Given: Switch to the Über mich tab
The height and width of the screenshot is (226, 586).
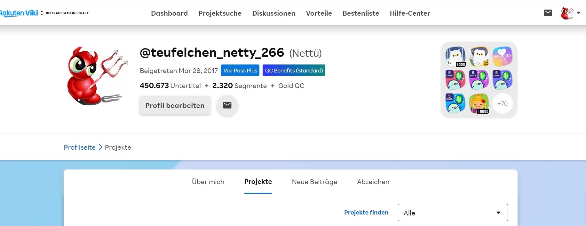Looking at the screenshot, I should pyautogui.click(x=208, y=182).
